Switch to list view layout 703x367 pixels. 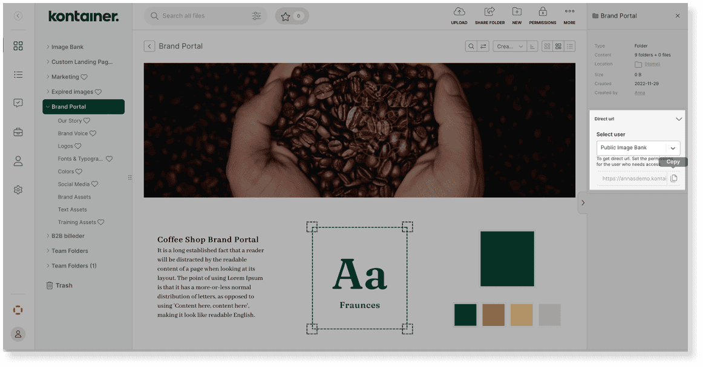tap(569, 46)
